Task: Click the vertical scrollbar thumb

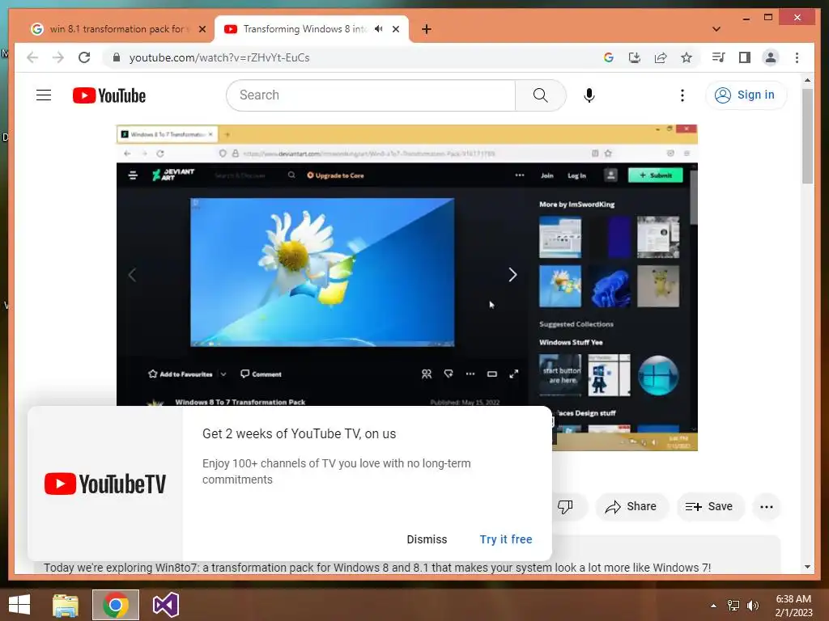Action: coord(807,136)
